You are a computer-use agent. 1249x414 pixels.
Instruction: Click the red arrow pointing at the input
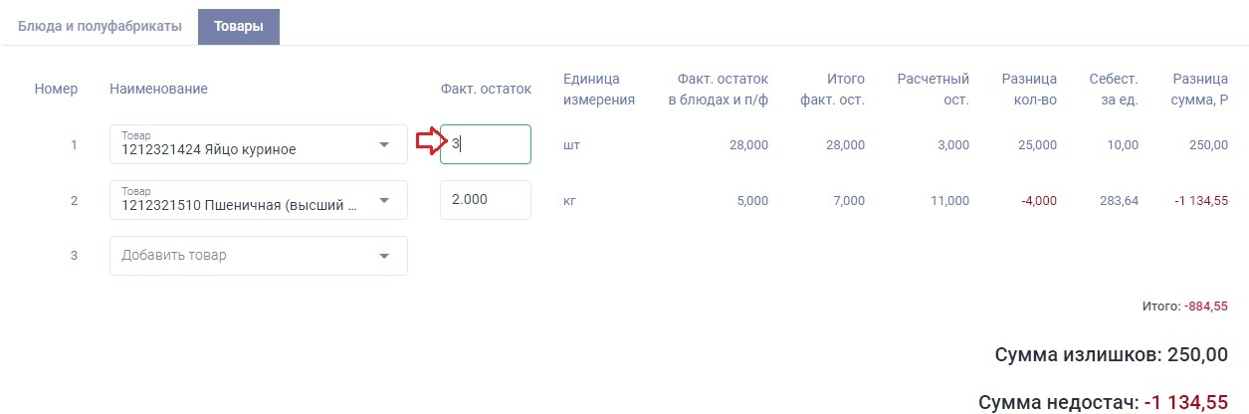(427, 143)
